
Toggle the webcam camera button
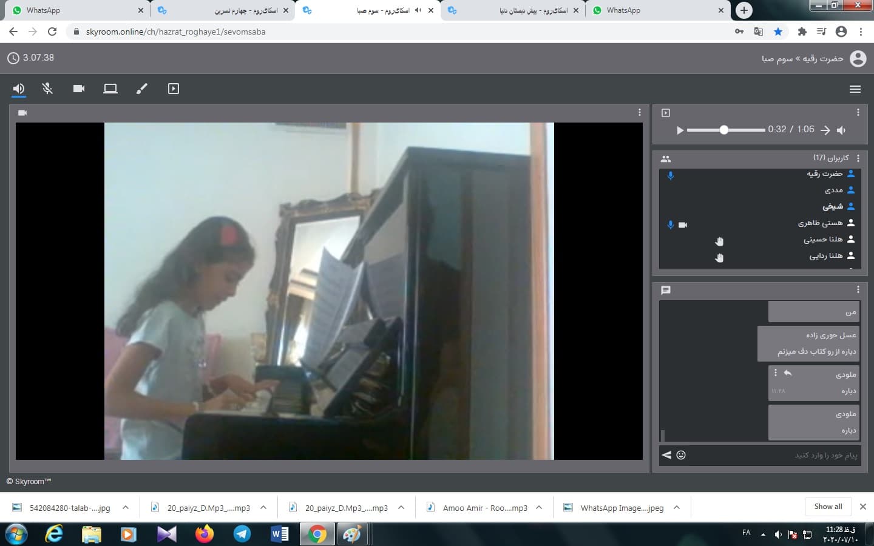(79, 89)
